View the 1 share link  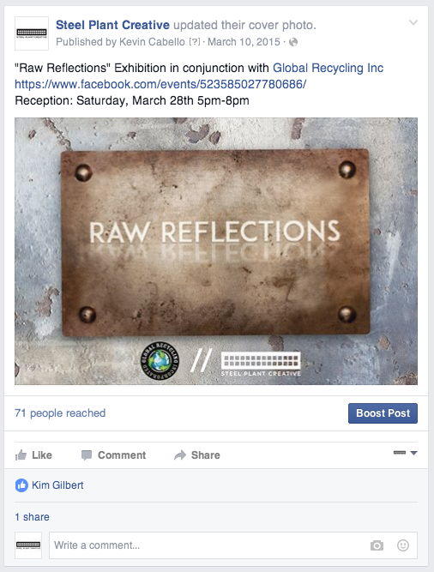tap(32, 517)
